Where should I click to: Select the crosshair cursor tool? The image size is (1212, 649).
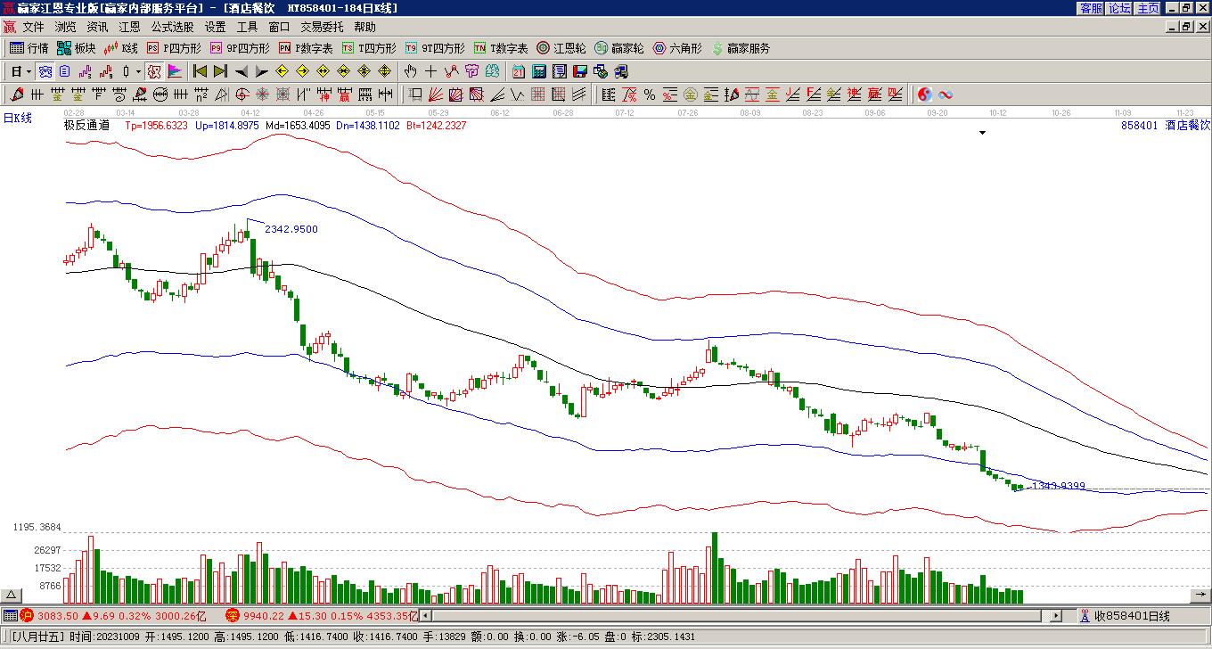(431, 71)
